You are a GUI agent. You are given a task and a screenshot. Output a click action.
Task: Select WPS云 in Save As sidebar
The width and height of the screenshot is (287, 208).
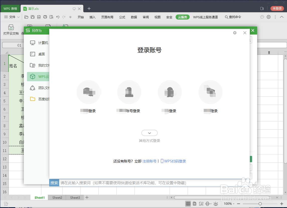(x=38, y=77)
